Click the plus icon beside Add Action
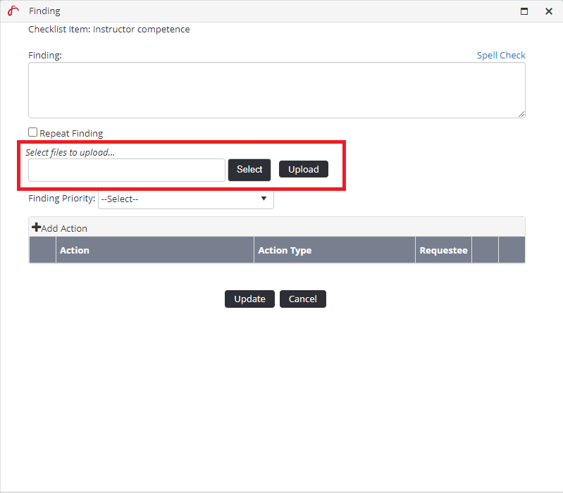 tap(36, 227)
